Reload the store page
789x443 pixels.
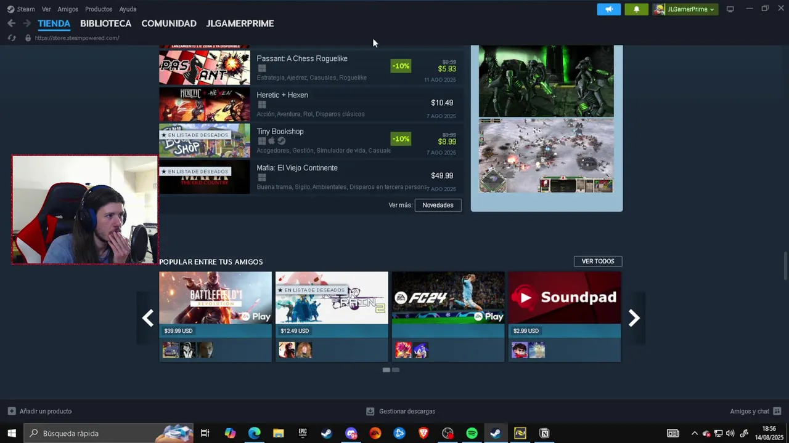(x=11, y=38)
